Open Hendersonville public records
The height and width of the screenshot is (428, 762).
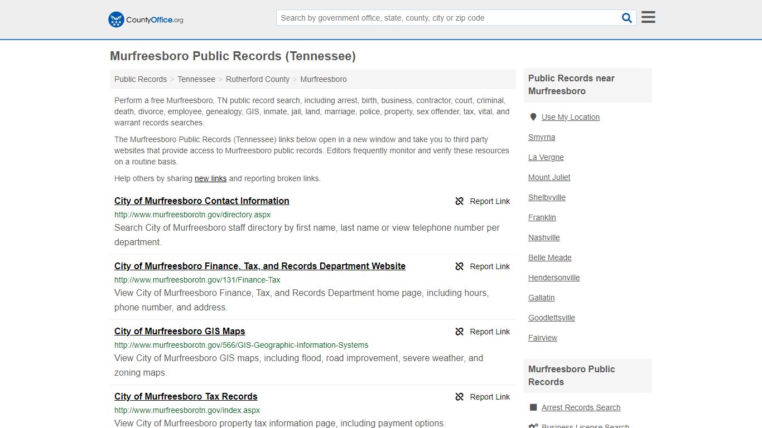pyautogui.click(x=554, y=278)
